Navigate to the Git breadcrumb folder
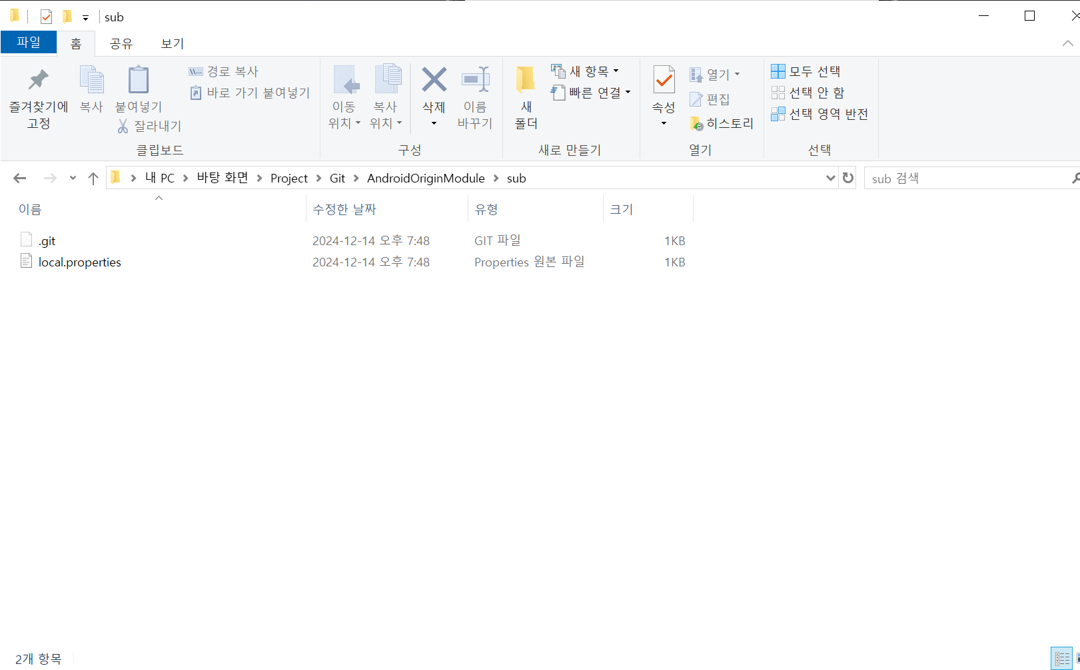Image resolution: width=1080 pixels, height=670 pixels. [337, 178]
